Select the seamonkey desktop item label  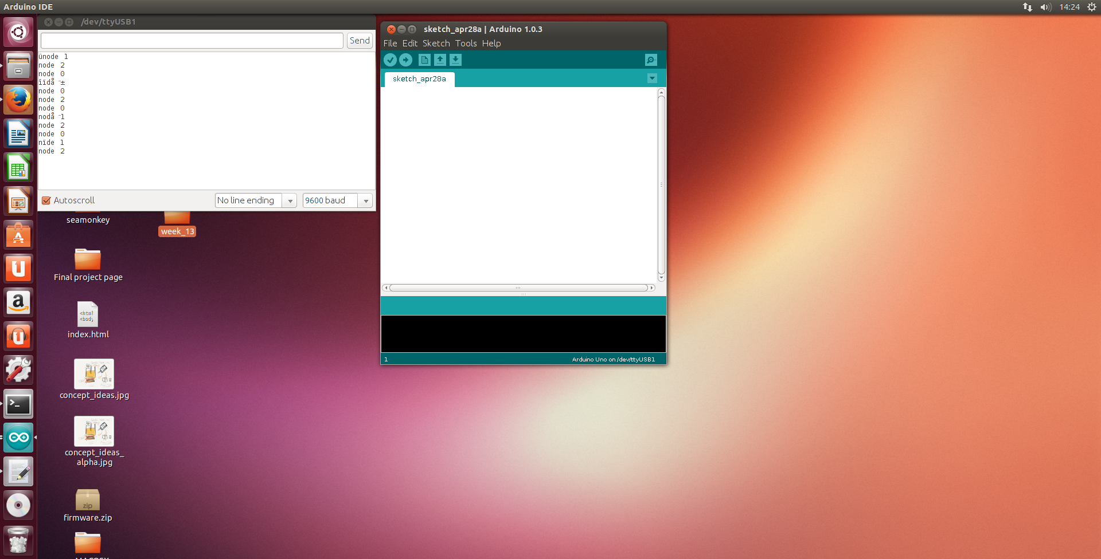[x=88, y=220]
